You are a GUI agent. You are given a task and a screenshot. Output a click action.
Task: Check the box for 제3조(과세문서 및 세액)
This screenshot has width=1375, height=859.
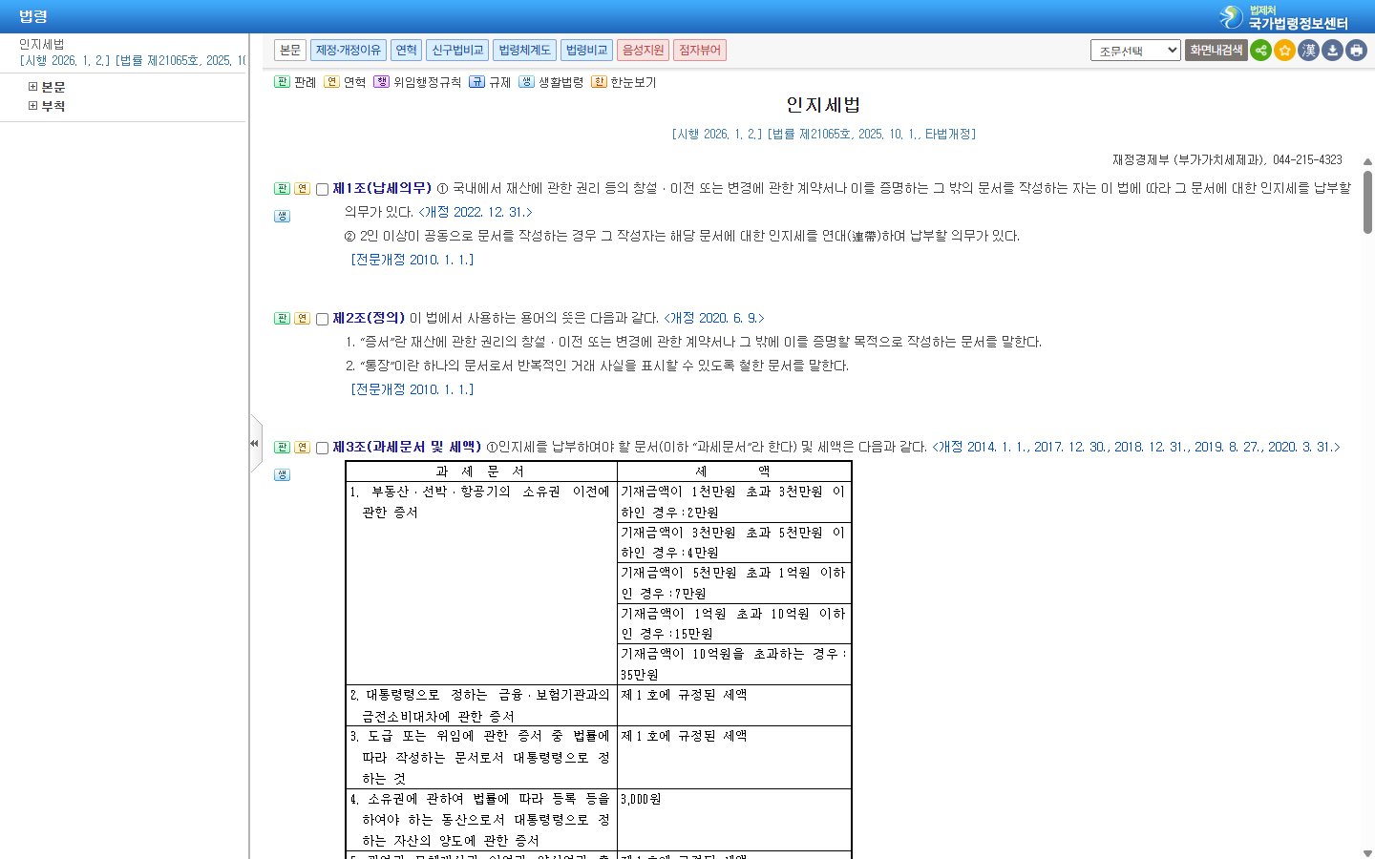coord(322,448)
